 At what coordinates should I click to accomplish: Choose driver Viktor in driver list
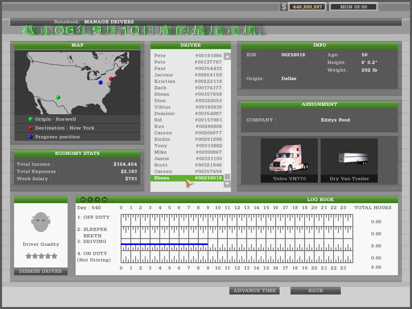click(188, 107)
